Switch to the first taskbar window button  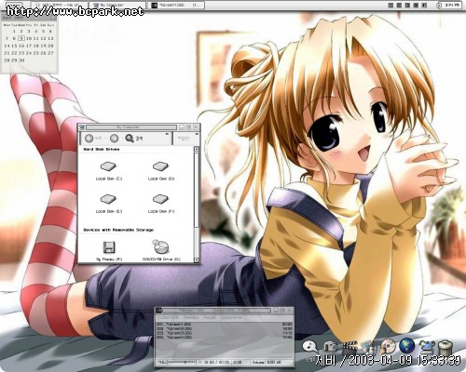(60, 5)
